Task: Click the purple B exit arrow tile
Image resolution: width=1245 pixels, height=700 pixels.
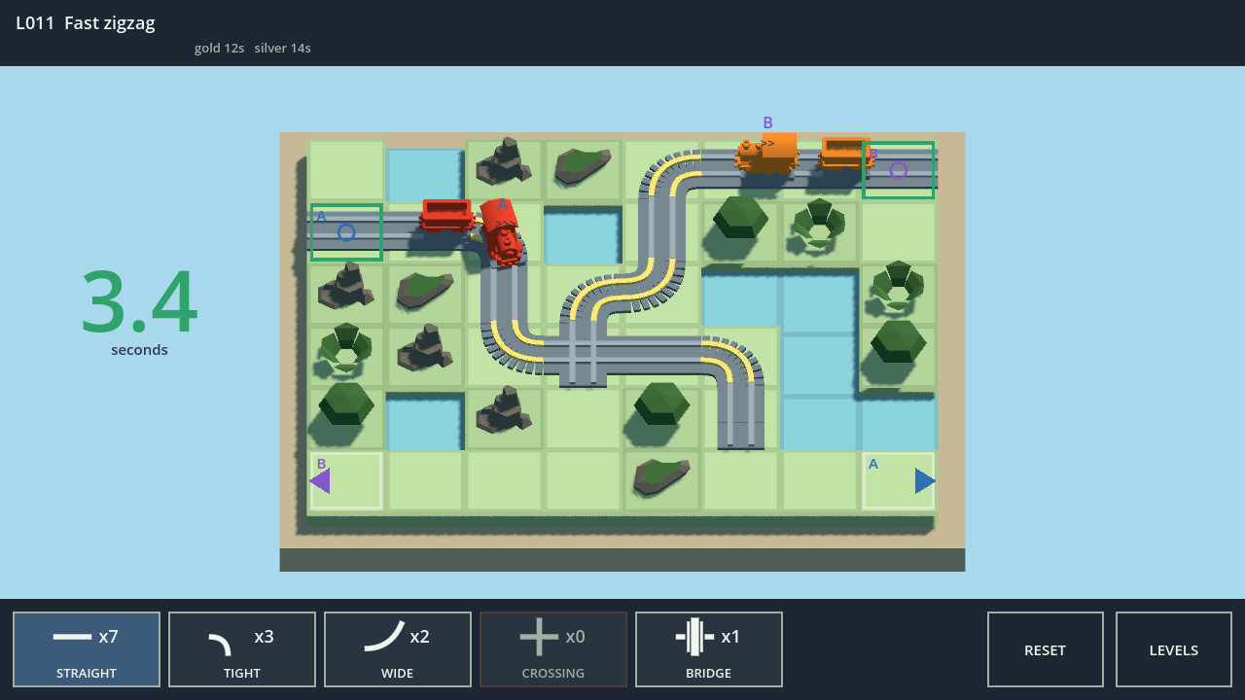Action: [x=345, y=480]
